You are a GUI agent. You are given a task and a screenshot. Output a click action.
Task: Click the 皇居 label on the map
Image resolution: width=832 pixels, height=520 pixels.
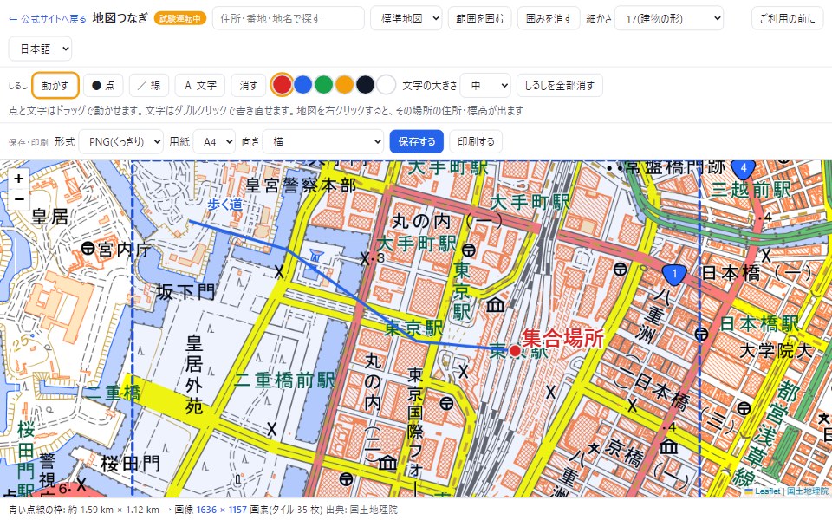click(50, 217)
